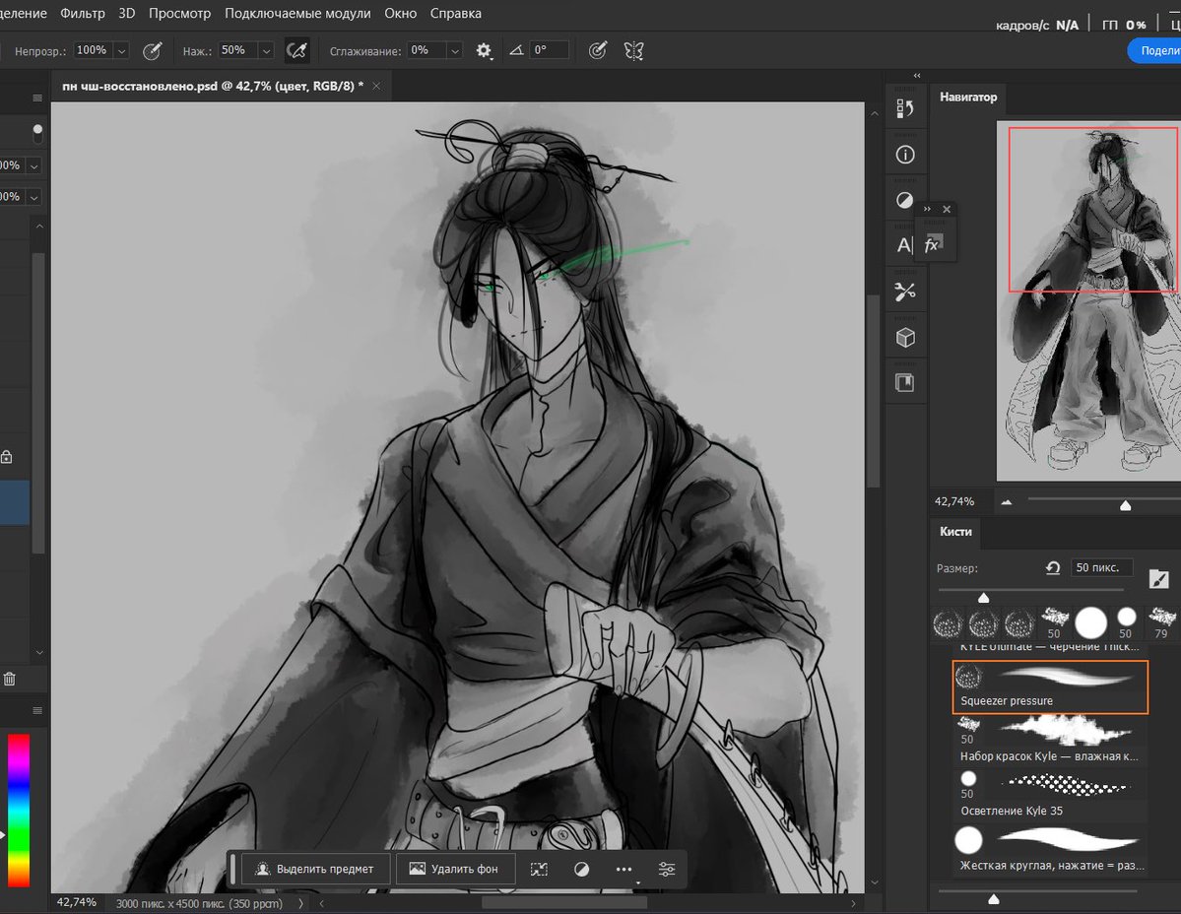Image resolution: width=1181 pixels, height=914 pixels.
Task: Open the Info panel icon
Action: pyautogui.click(x=905, y=155)
